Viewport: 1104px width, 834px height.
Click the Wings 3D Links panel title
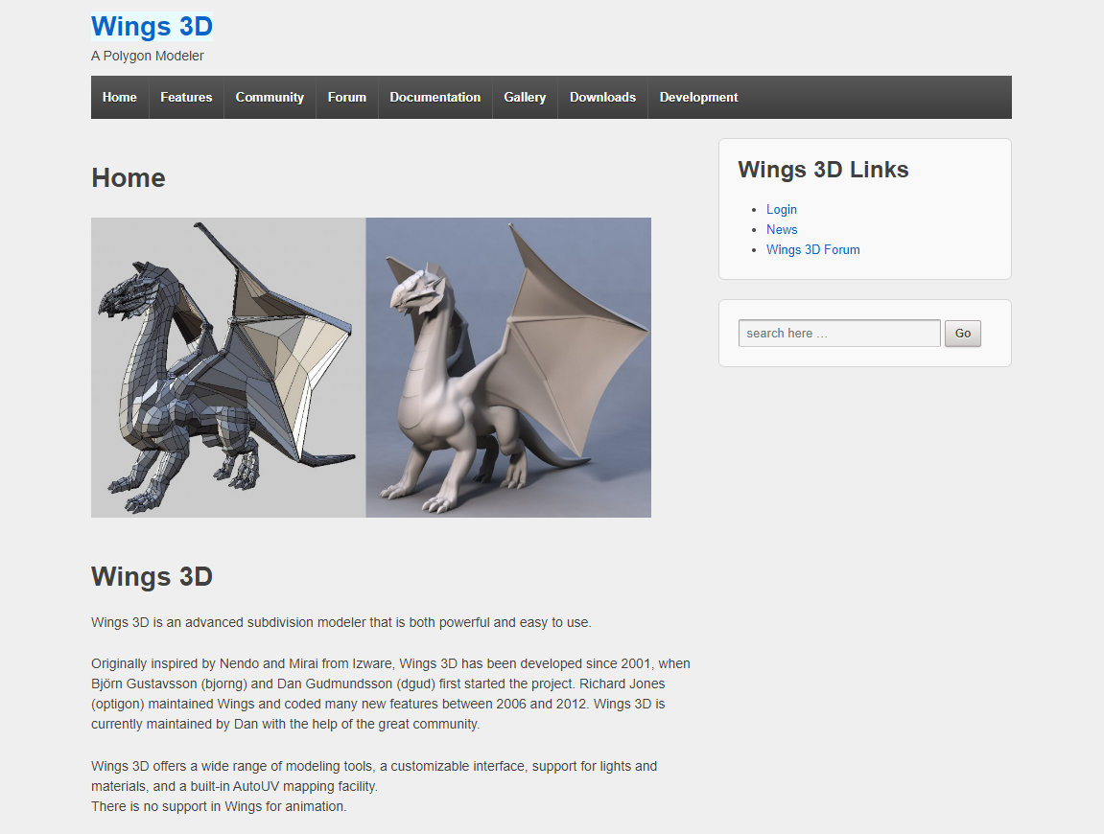[x=823, y=170]
